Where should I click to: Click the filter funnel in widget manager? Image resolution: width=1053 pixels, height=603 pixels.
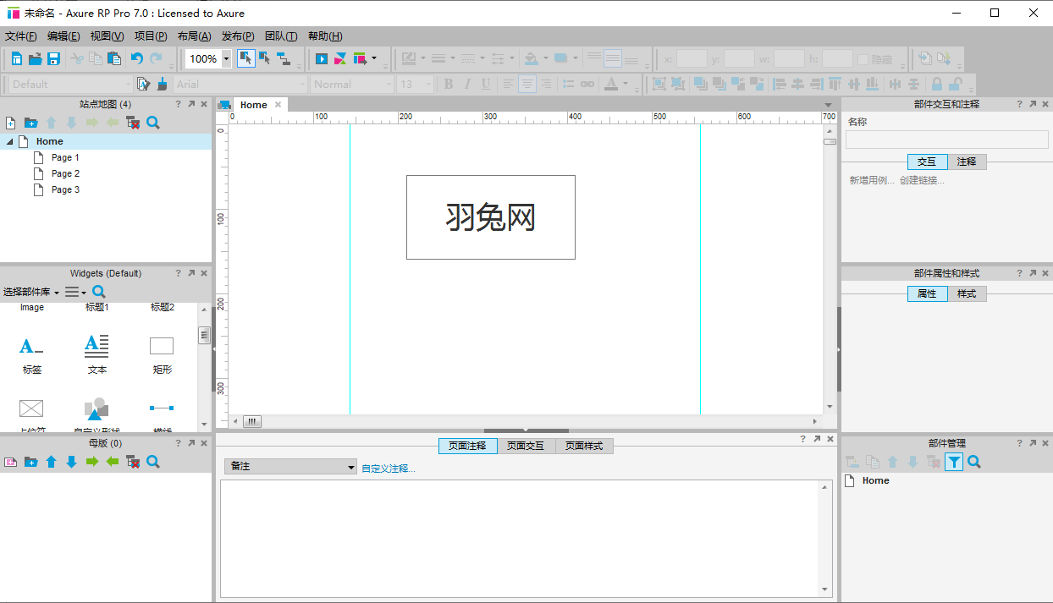954,462
